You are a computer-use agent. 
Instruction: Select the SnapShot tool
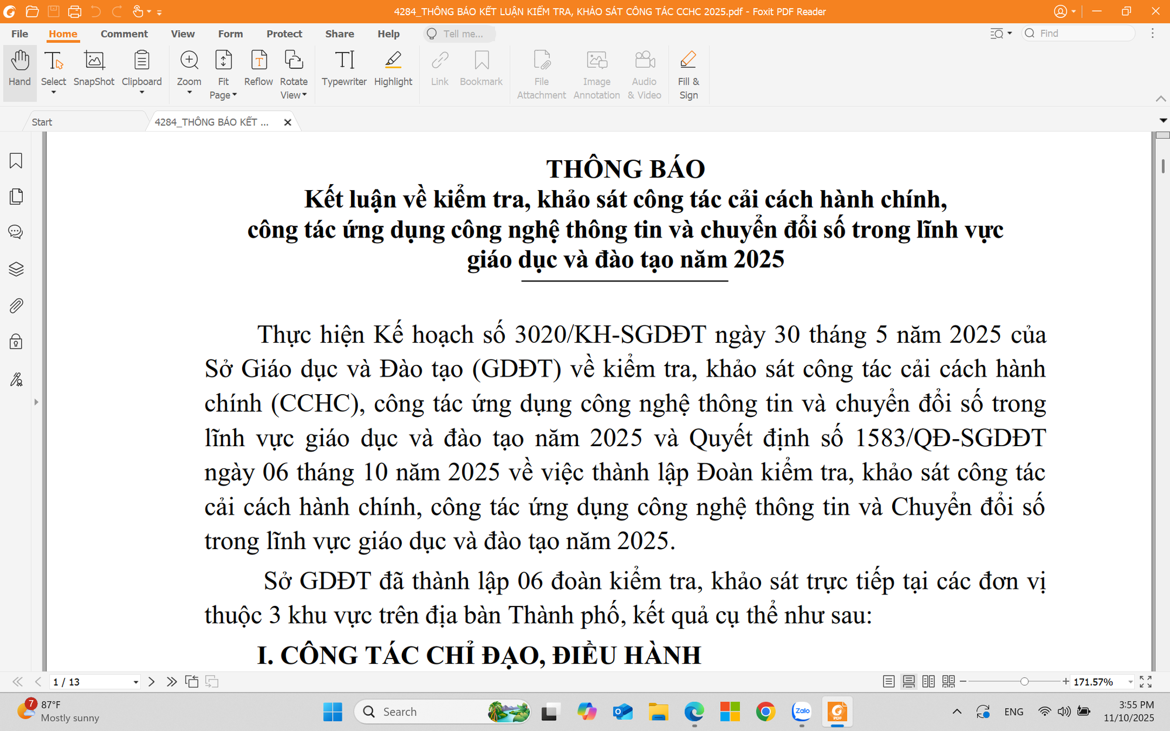pos(94,71)
